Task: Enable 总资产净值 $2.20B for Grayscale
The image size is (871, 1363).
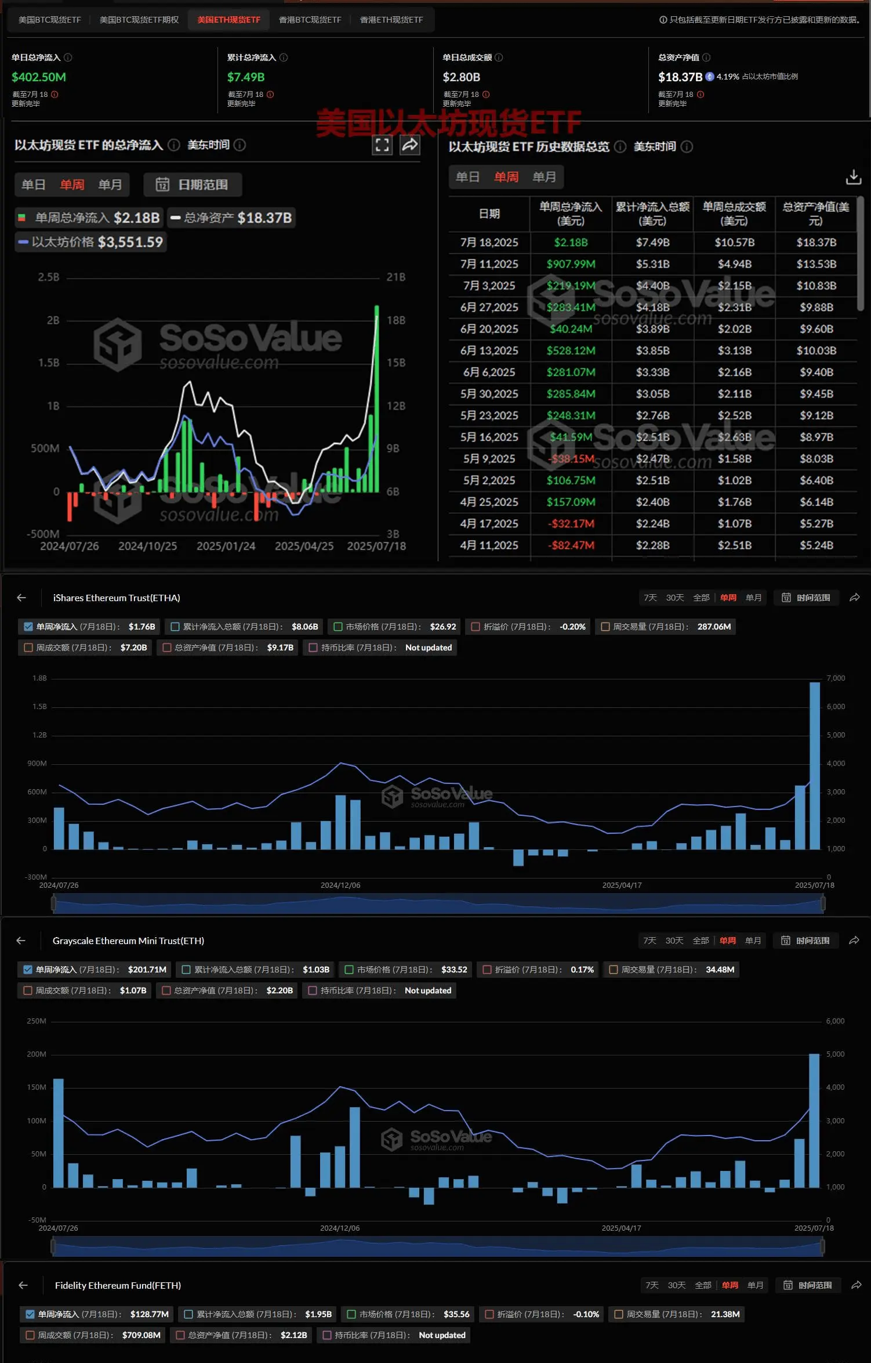Action: point(166,990)
